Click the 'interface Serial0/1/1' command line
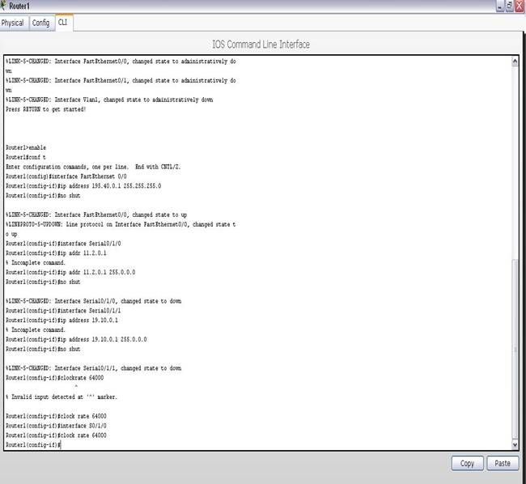The height and width of the screenshot is (484, 526). click(x=63, y=311)
